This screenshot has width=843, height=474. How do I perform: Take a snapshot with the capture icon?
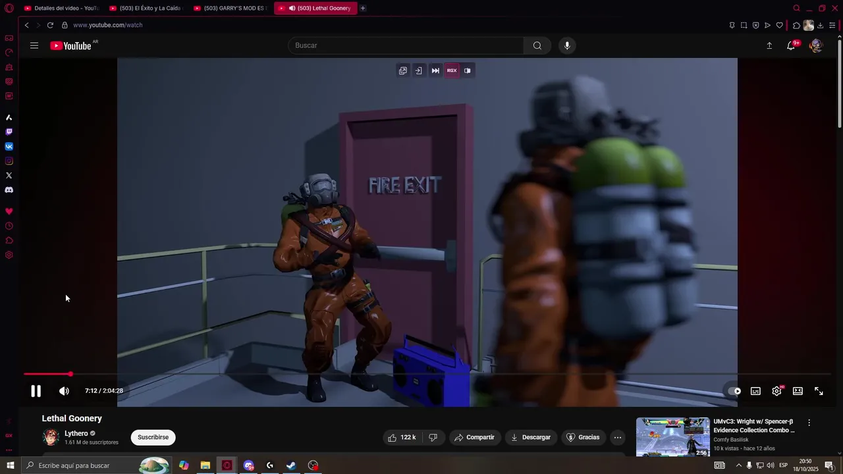744,25
